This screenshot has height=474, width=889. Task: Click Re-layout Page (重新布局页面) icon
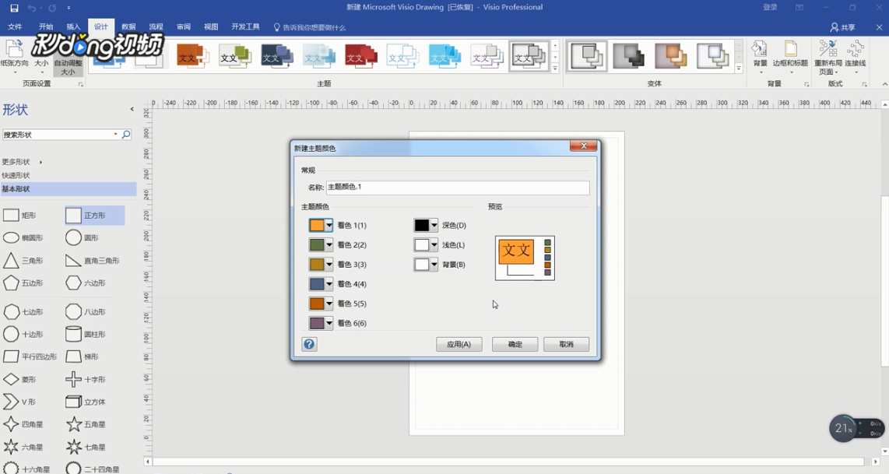pyautogui.click(x=828, y=58)
